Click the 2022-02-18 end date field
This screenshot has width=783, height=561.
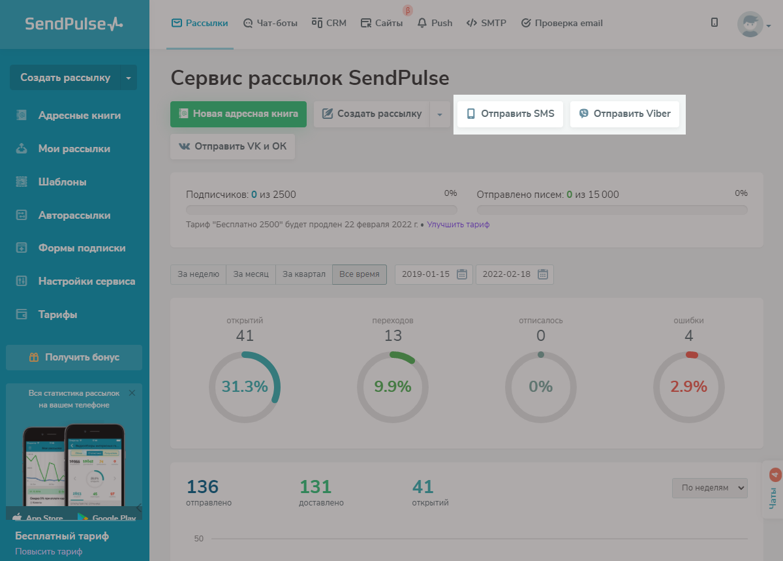(x=514, y=274)
